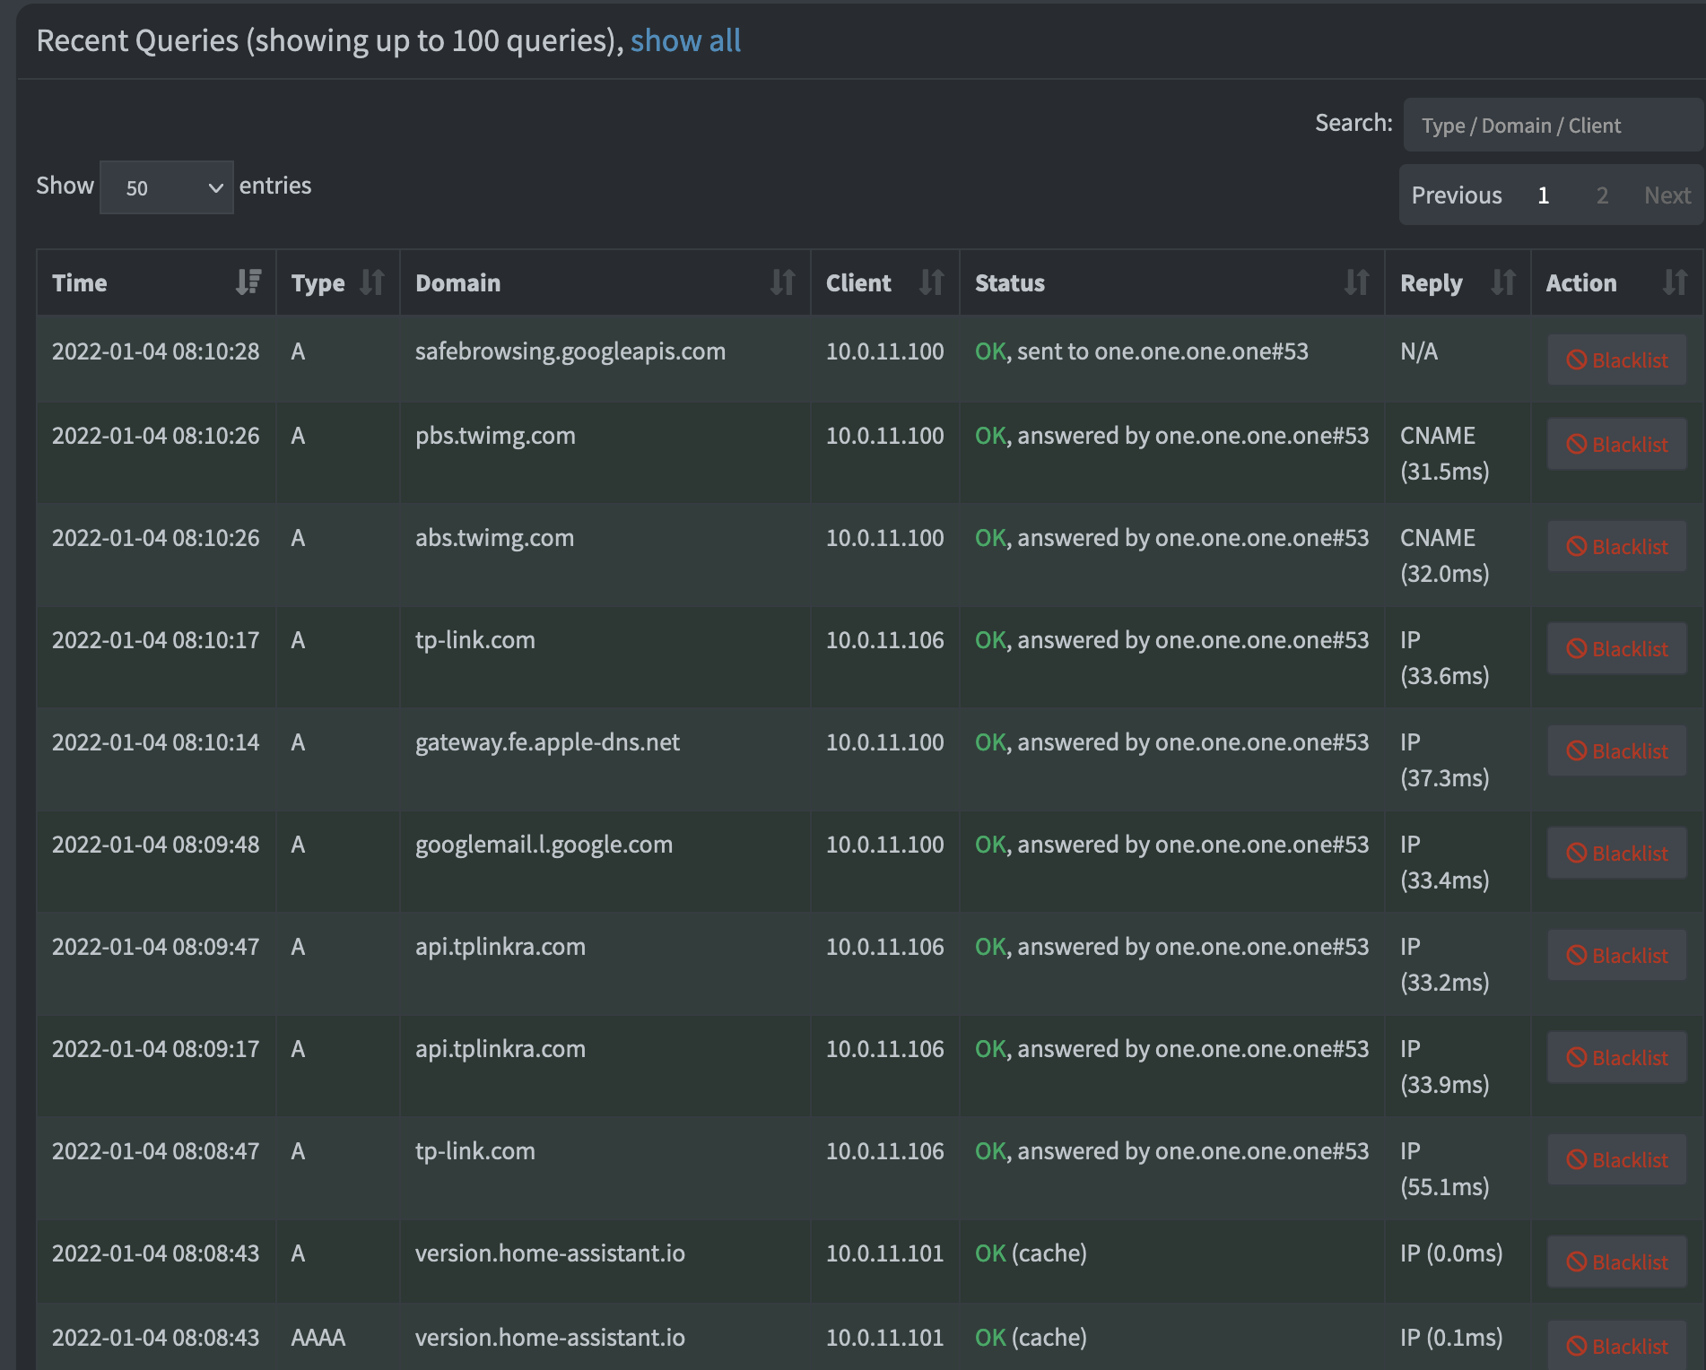Blacklist abs.twimg.com
The image size is (1706, 1370).
(x=1617, y=546)
